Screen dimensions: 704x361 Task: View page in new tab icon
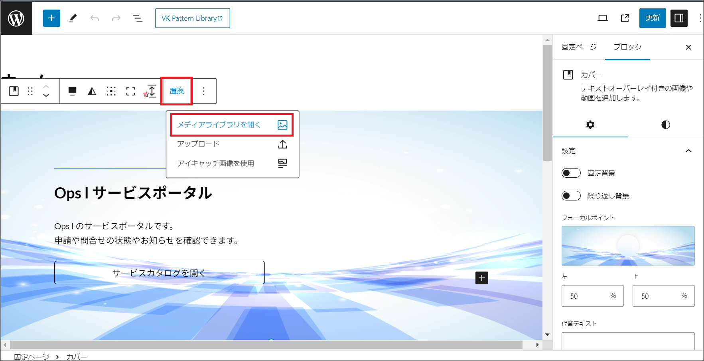pyautogui.click(x=625, y=18)
